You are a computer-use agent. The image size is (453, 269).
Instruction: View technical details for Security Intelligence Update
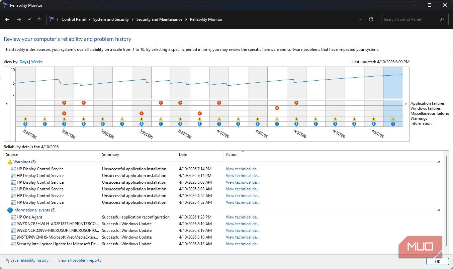coord(243,244)
